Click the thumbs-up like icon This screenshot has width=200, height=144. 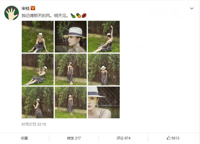(x=169, y=138)
